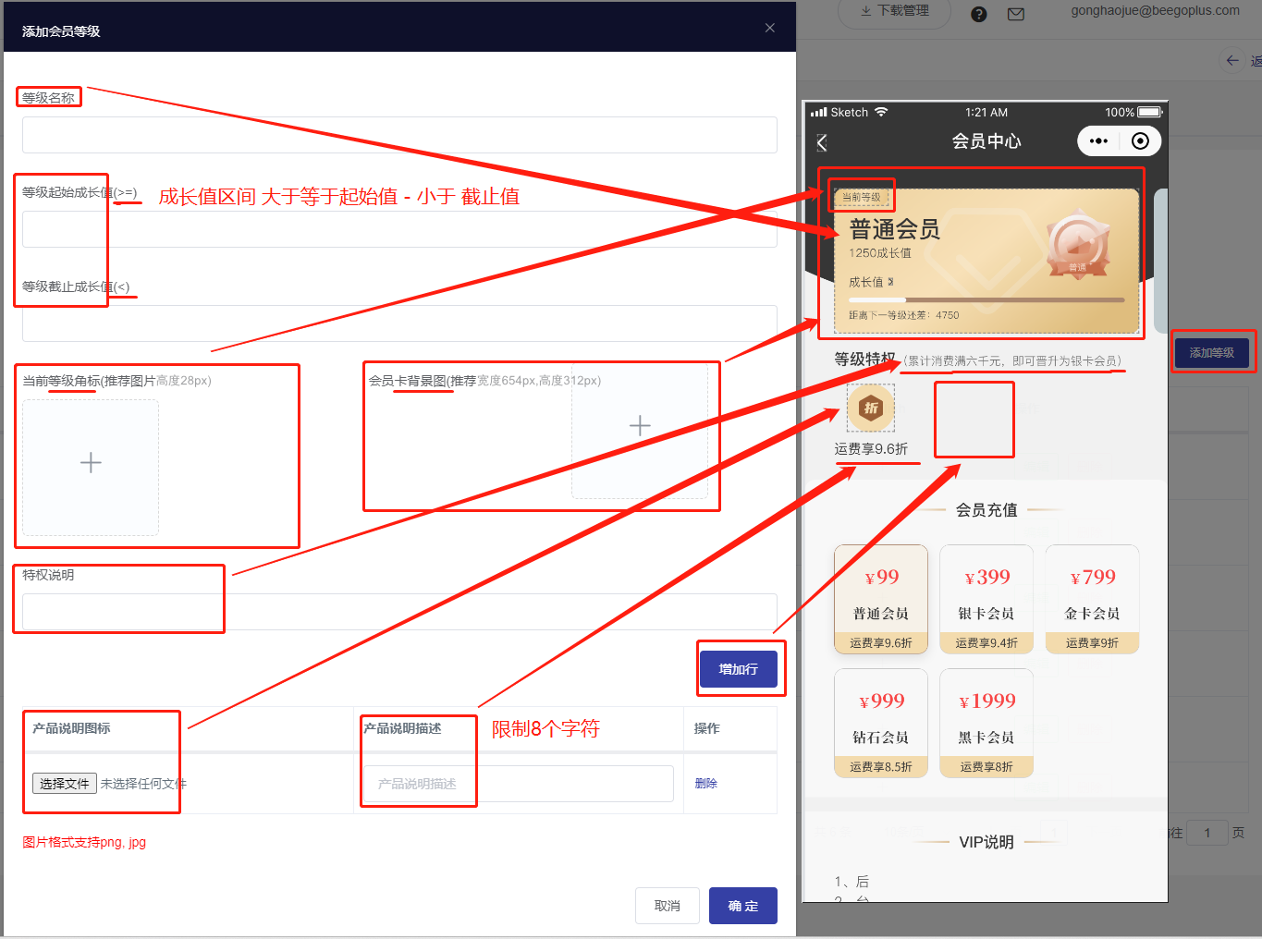Viewport: 1262px width, 939px height.
Task: Click the 等级截止成长值 input field
Action: [x=399, y=323]
